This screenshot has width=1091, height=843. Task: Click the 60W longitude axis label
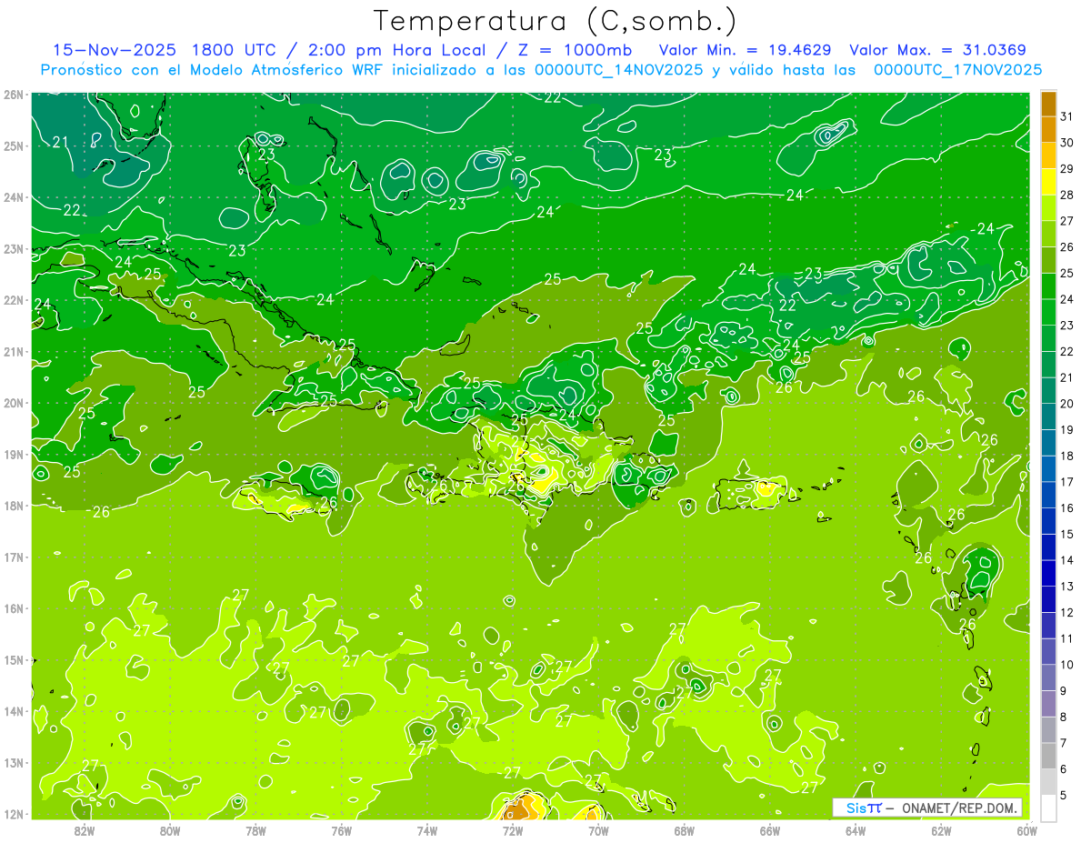pyautogui.click(x=1027, y=830)
